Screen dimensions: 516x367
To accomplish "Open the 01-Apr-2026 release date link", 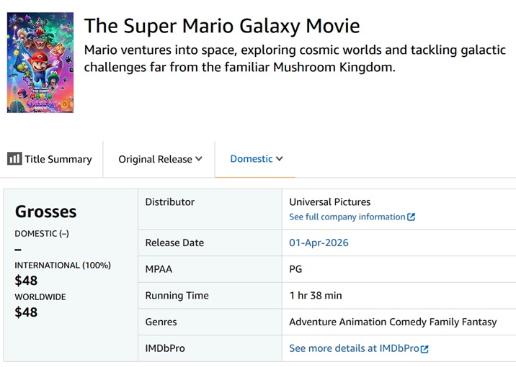I will click(319, 243).
